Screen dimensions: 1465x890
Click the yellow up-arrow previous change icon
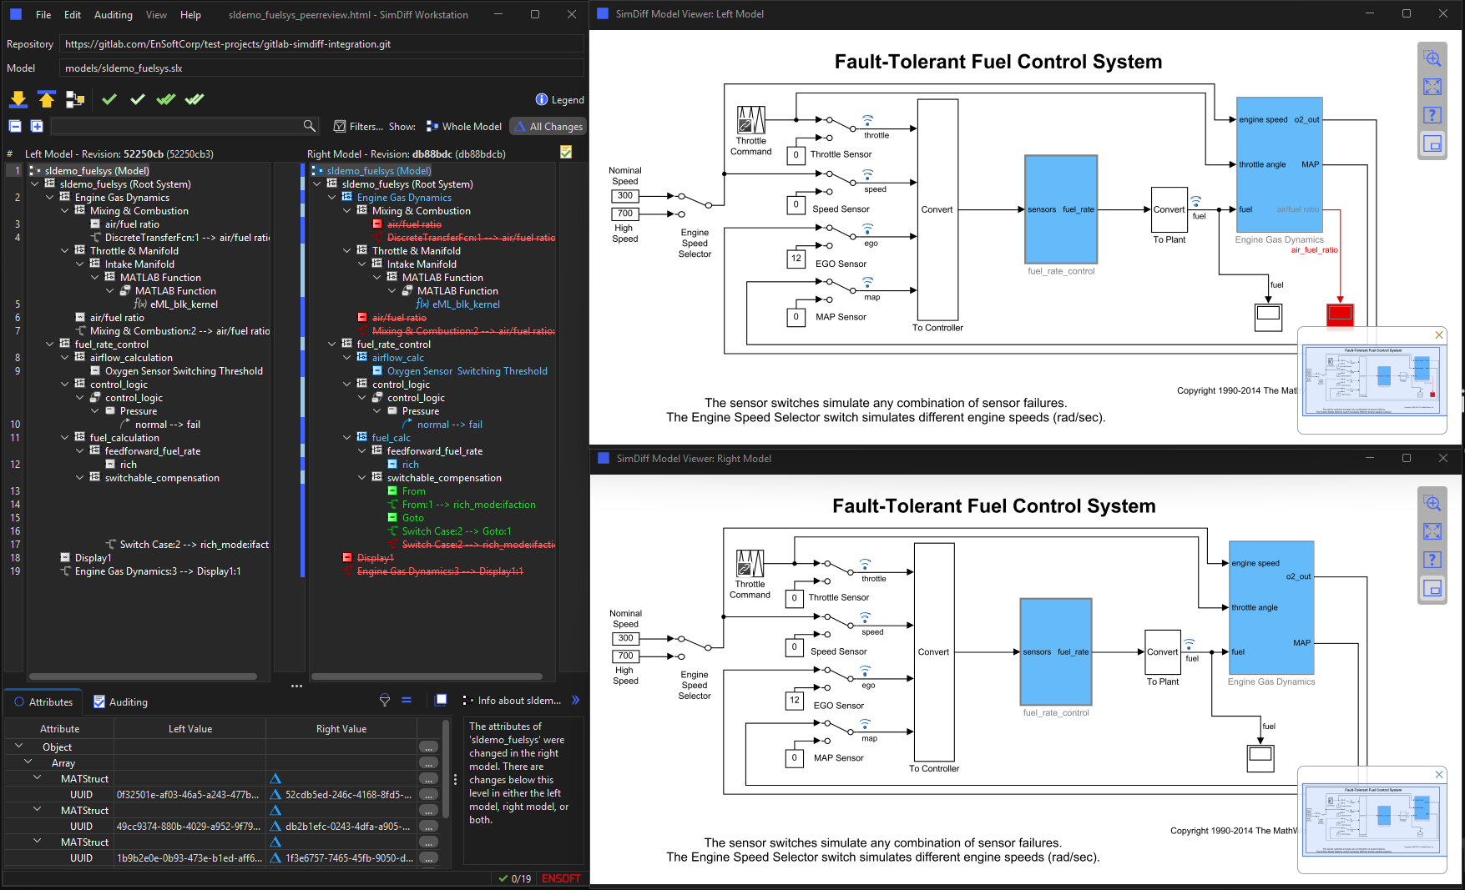pos(47,99)
